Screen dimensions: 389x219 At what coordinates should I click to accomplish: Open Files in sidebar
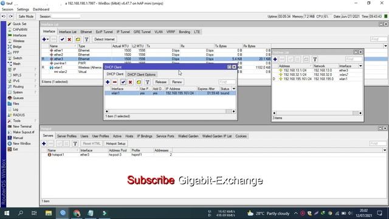(x=16, y=104)
